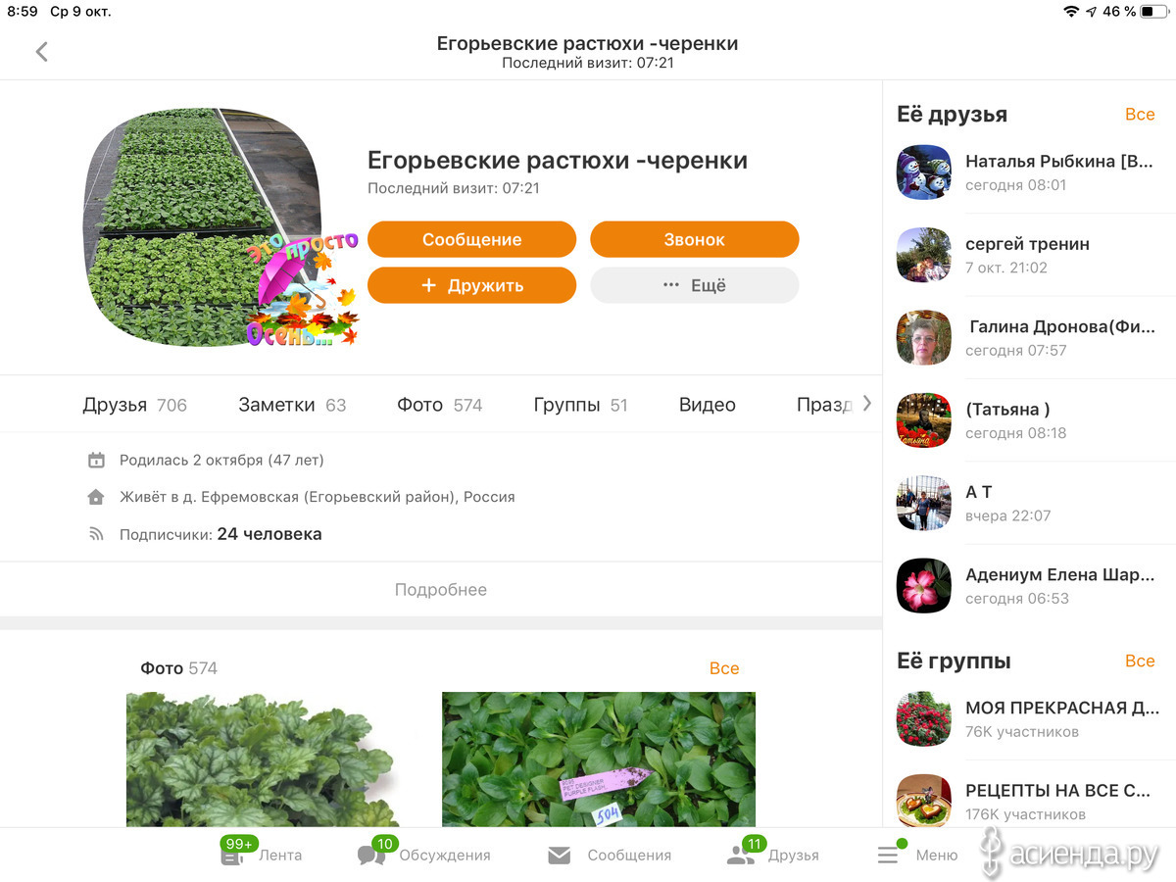Open the Лента feed icon
Viewport: 1176px width, 882px height.
(232, 856)
